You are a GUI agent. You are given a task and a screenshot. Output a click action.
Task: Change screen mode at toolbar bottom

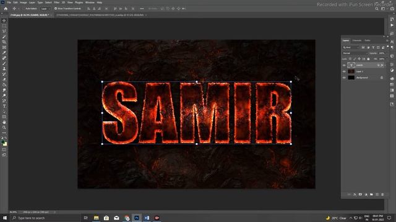point(4,155)
